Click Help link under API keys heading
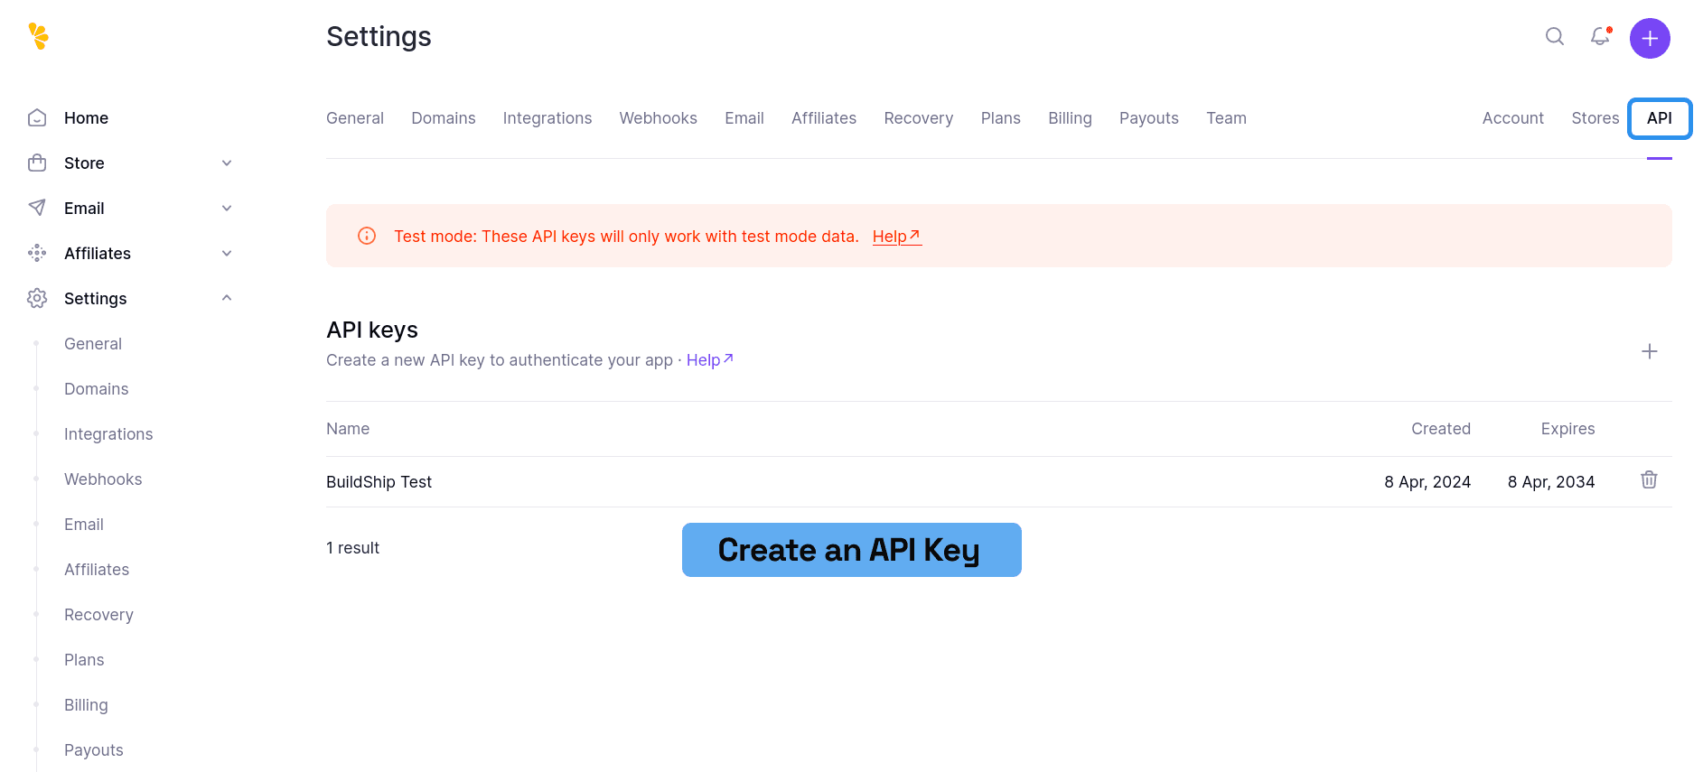 (709, 360)
